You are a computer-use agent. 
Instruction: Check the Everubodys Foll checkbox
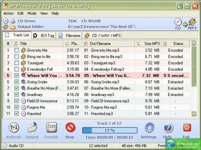coord(16,69)
